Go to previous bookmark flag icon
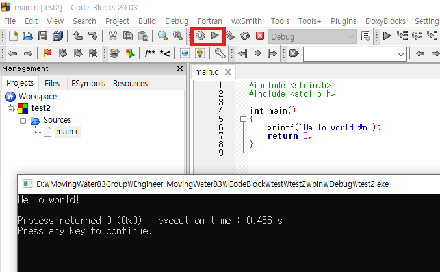This screenshot has height=272, width=440. pyautogui.click(x=63, y=53)
